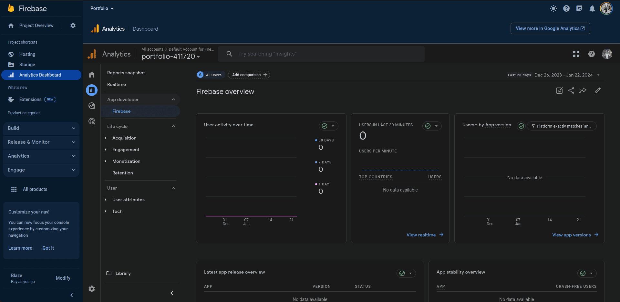Toggle the User activity card checkmark menu
Viewport: 620px width, 302px height.
[x=328, y=126]
